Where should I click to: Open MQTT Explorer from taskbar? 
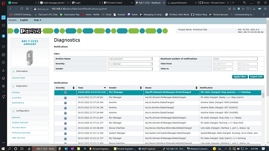coord(147,149)
